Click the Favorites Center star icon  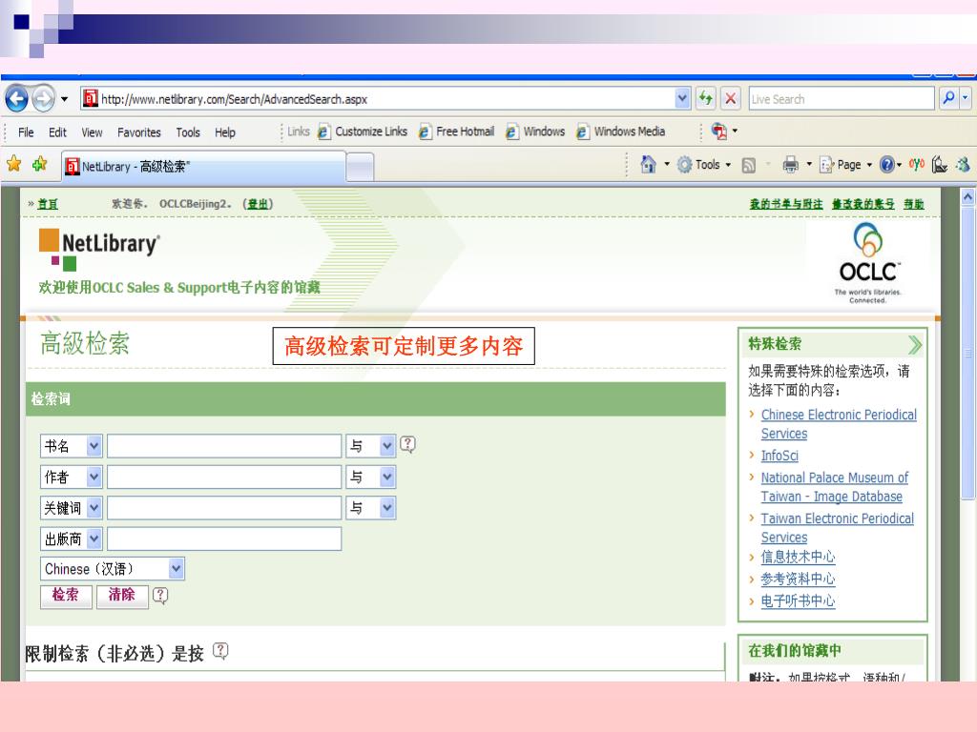13,164
